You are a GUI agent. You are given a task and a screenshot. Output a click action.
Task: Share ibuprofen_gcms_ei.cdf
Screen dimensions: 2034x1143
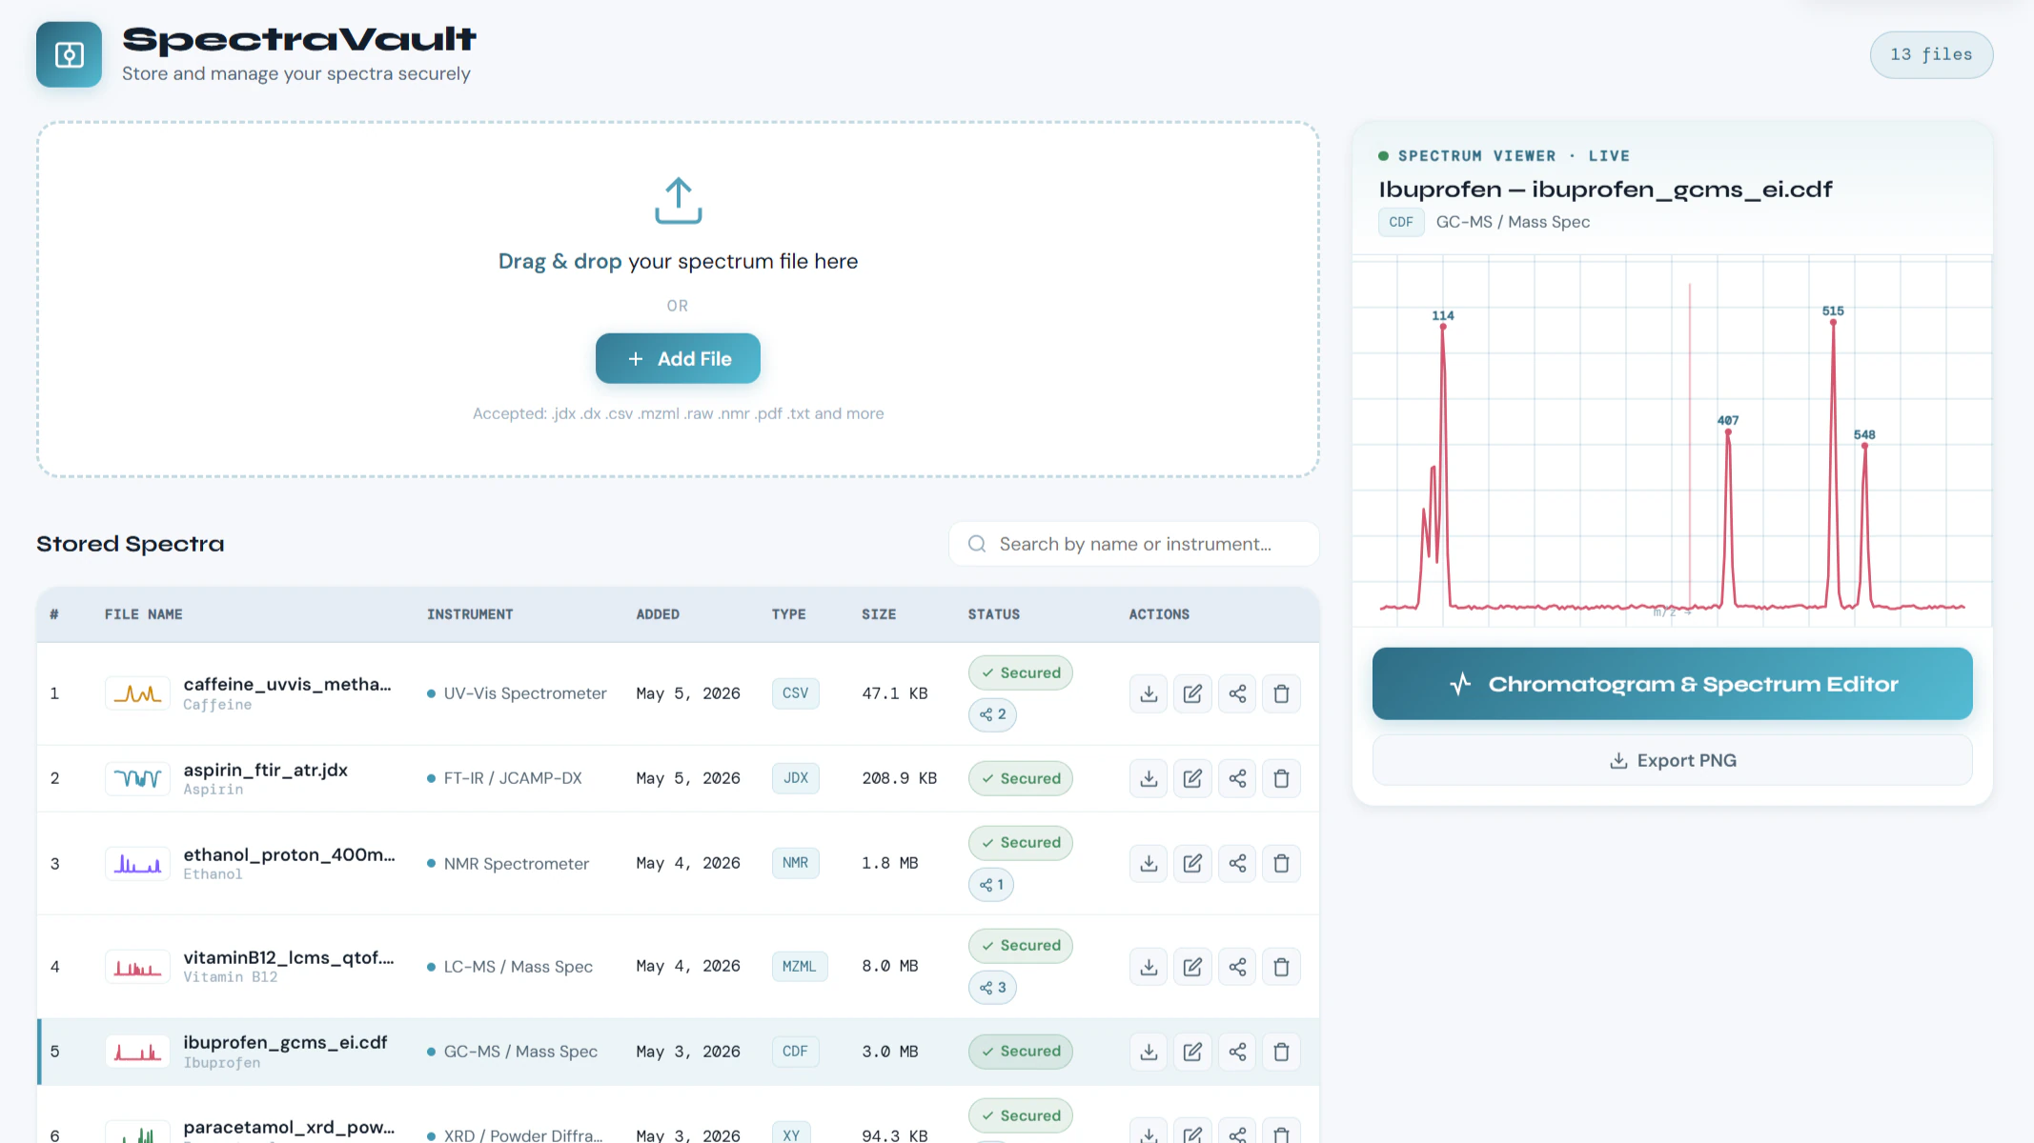click(1237, 1052)
